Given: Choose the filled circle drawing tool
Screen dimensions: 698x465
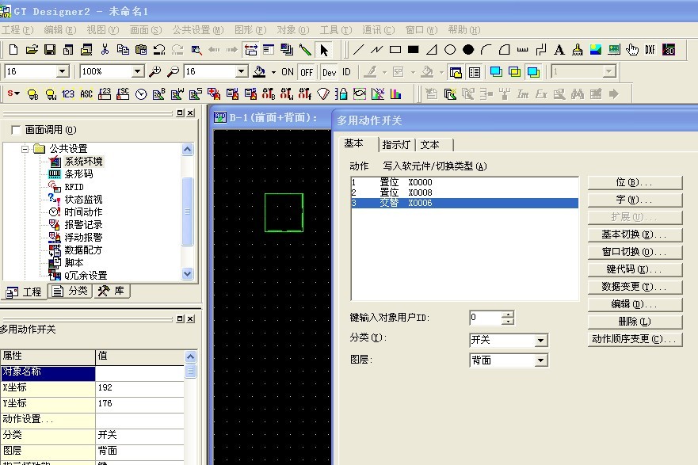Looking at the screenshot, I should 468,50.
